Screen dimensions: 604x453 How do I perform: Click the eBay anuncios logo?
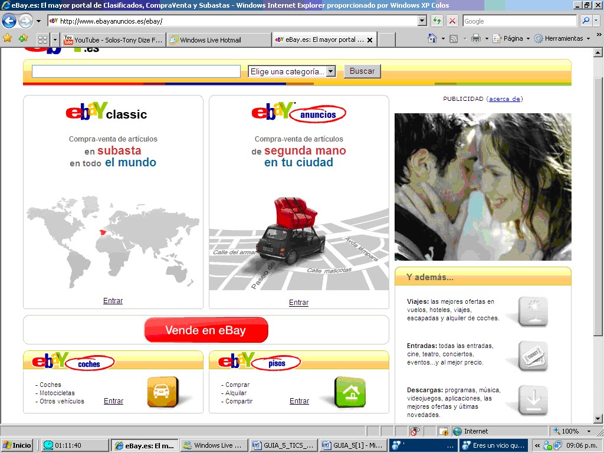(x=298, y=113)
